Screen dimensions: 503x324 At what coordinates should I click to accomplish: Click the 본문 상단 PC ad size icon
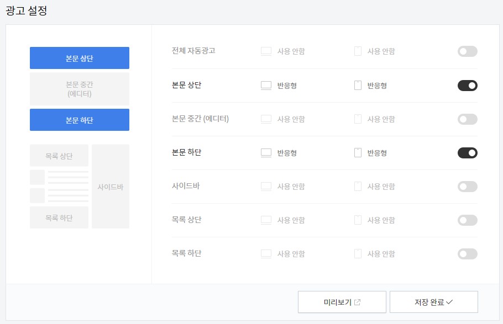point(266,85)
